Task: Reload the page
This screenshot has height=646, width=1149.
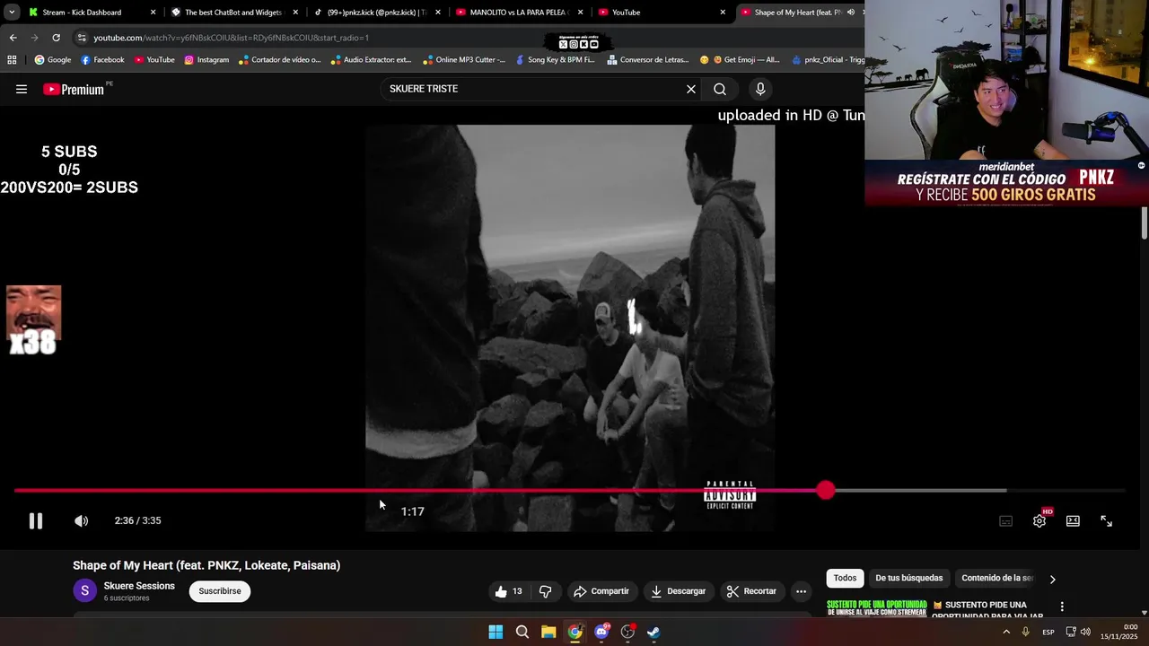Action: coord(56,38)
